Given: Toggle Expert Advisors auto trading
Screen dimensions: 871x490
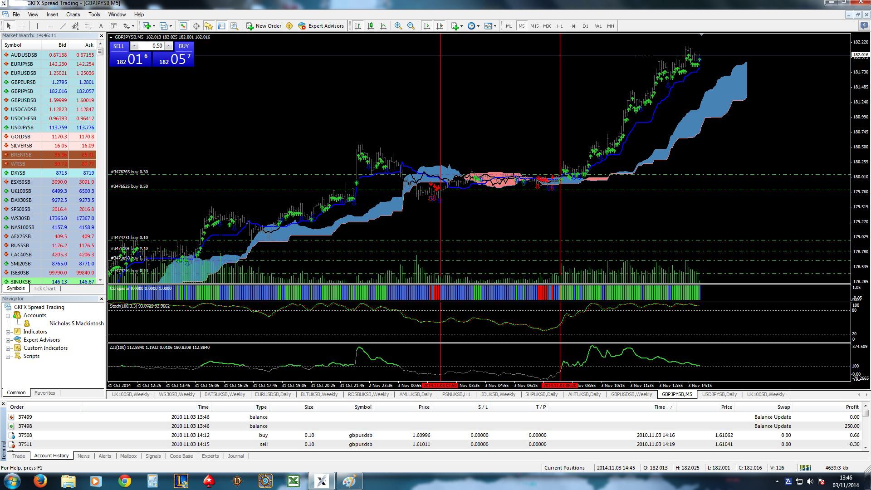Looking at the screenshot, I should (x=321, y=26).
